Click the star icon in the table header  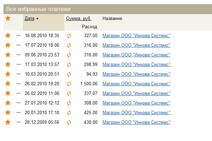8,19
